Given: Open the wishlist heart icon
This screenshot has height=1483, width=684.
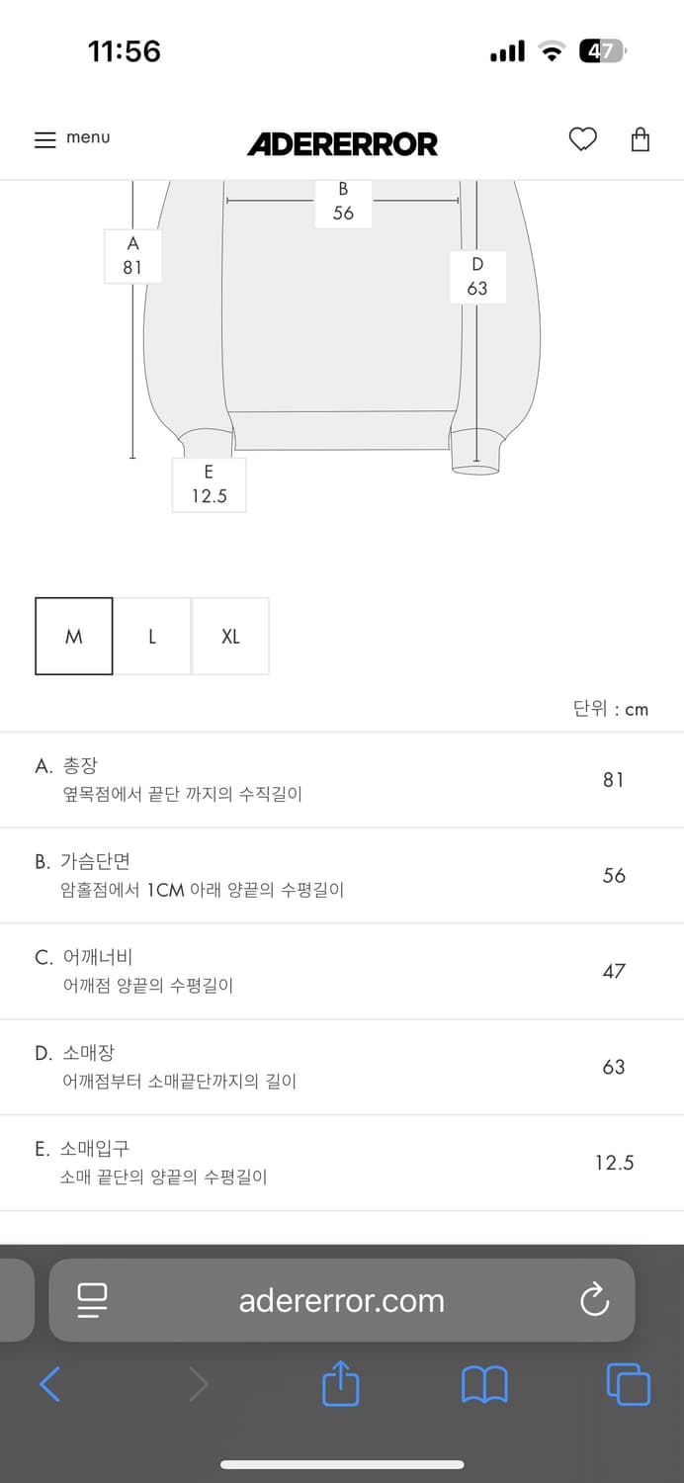Looking at the screenshot, I should point(583,139).
